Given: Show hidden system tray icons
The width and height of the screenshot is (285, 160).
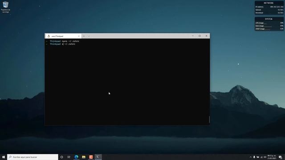Looking at the screenshot, I should [x=250, y=157].
